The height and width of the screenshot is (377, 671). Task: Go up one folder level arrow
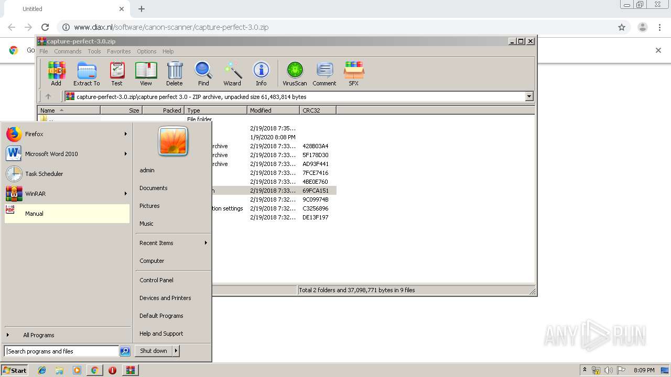[x=48, y=96]
